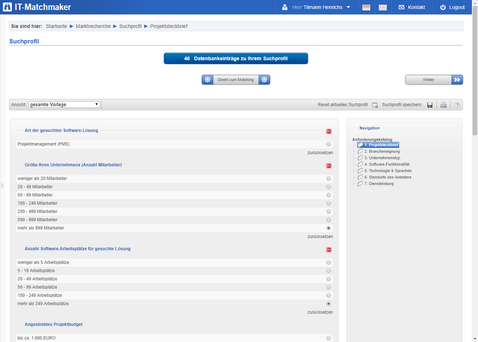478x342 pixels.
Task: Choose the 100 - 249 Mitarbeiter option
Action: [x=328, y=203]
